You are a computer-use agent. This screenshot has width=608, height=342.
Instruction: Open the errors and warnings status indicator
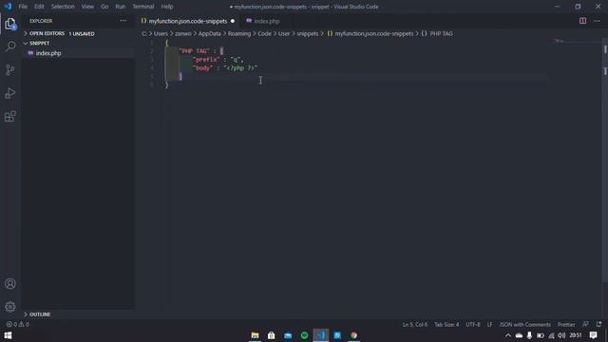tap(17, 324)
